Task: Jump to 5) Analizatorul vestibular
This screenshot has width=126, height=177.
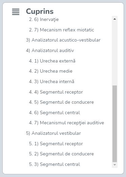Action: (x=53, y=133)
